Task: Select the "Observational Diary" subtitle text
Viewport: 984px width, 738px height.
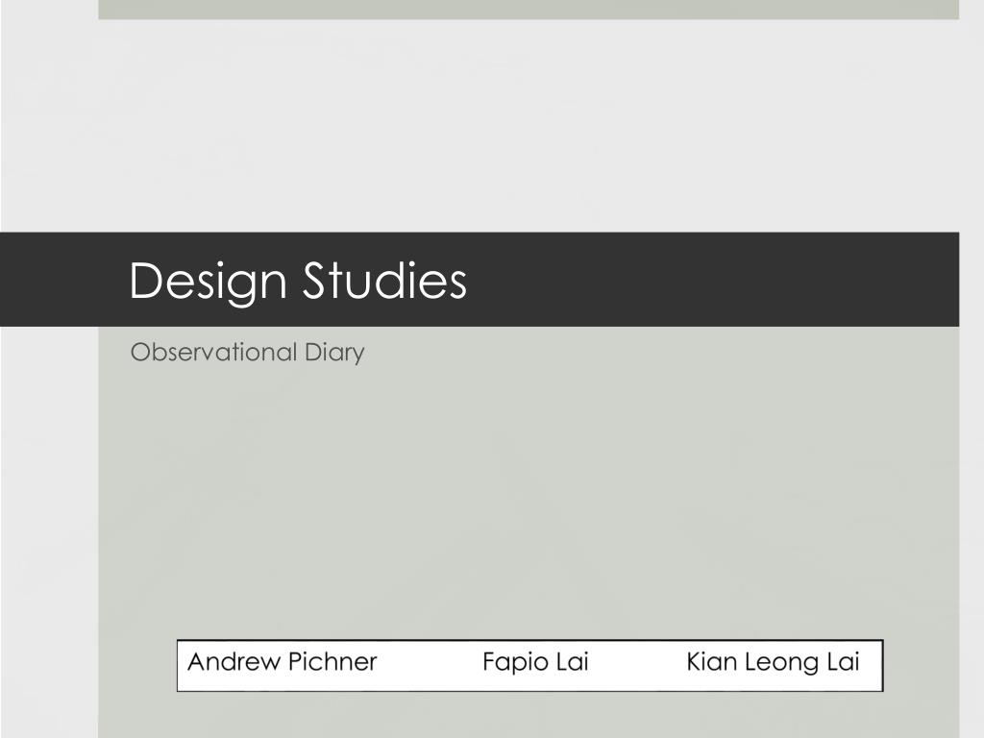Action: click(x=247, y=353)
